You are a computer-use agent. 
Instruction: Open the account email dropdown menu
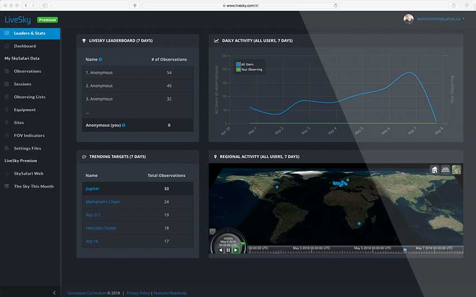(441, 19)
